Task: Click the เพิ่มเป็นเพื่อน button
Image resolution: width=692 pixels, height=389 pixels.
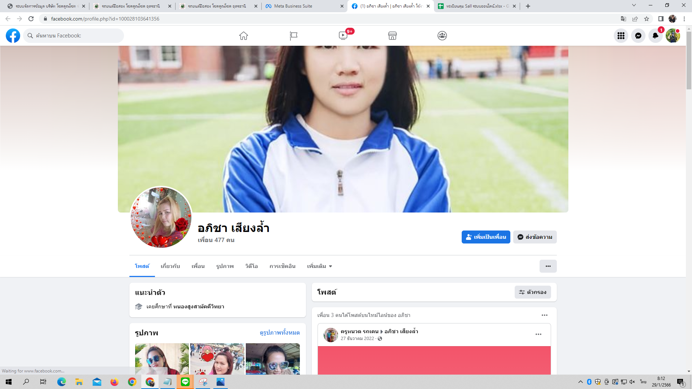Action: pyautogui.click(x=486, y=237)
